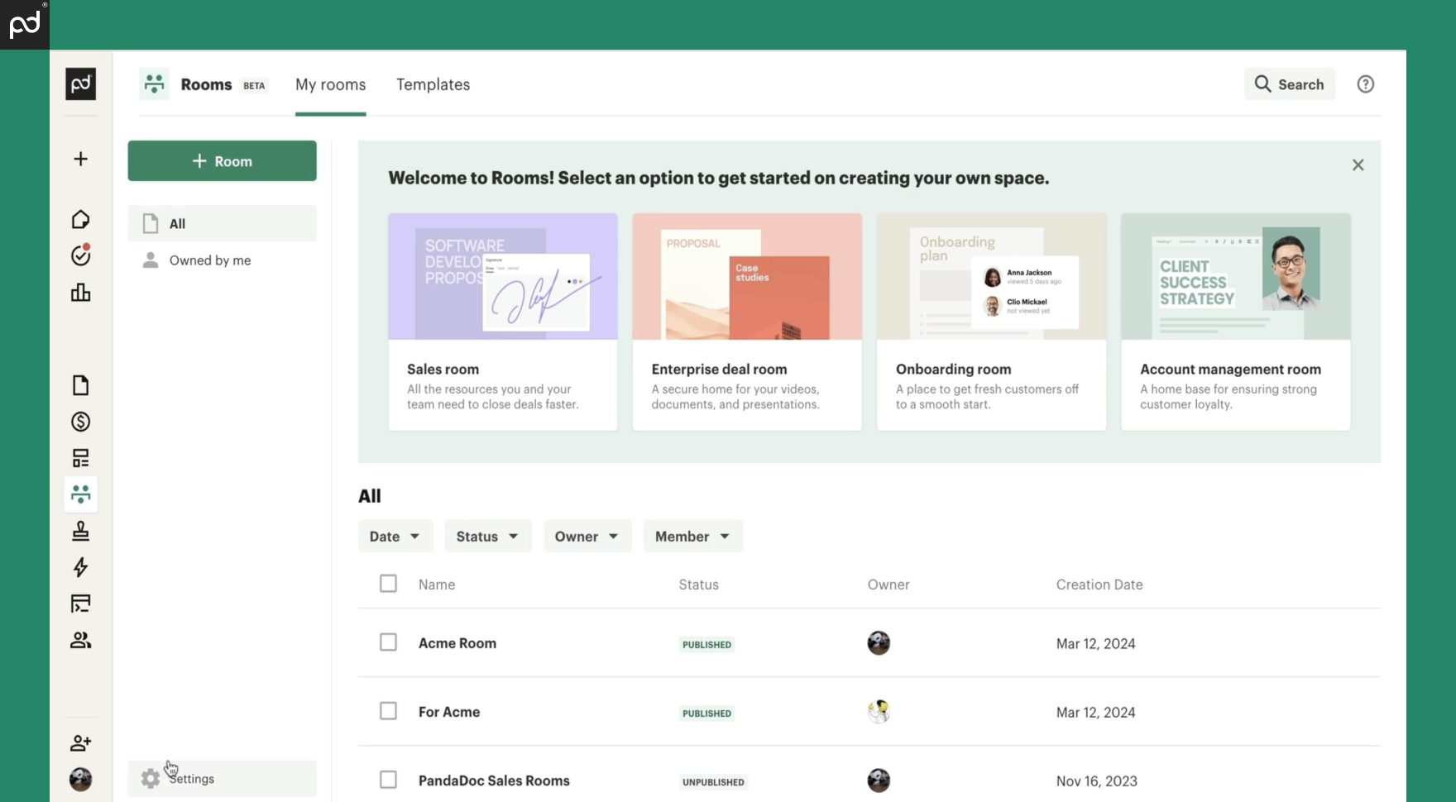Open the PandaDoc Sales Rooms link
The image size is (1456, 802).
(494, 781)
